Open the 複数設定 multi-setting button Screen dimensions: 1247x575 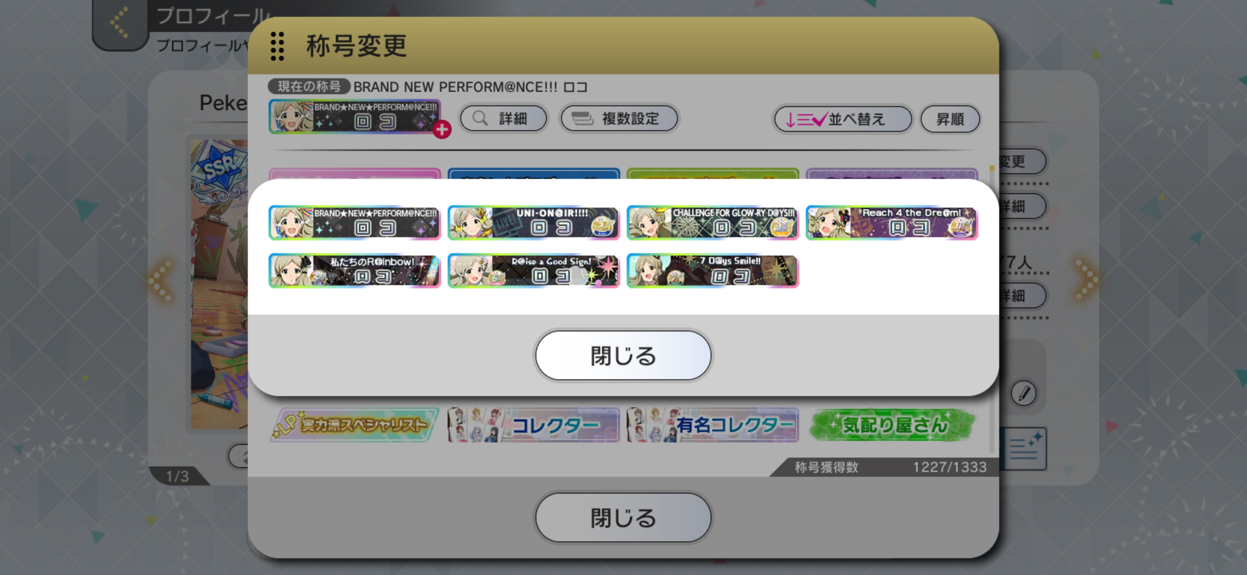click(619, 119)
